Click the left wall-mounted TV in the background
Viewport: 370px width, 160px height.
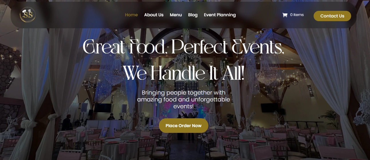103,108
